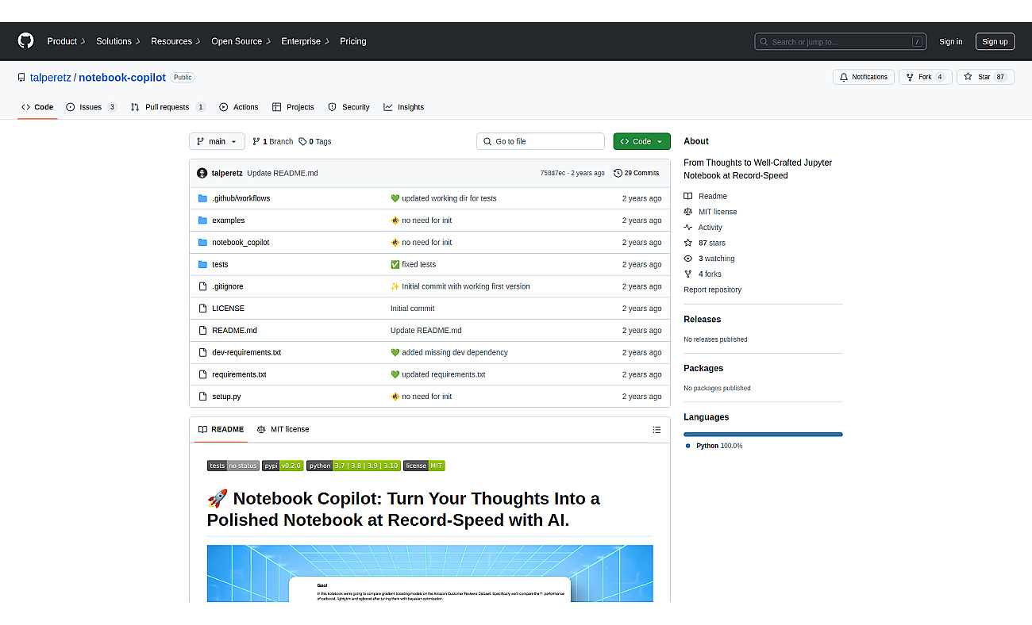
Task: Click the talperetz commit author avatar
Action: [x=202, y=173]
